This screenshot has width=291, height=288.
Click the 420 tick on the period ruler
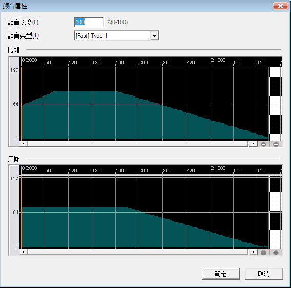[191, 170]
